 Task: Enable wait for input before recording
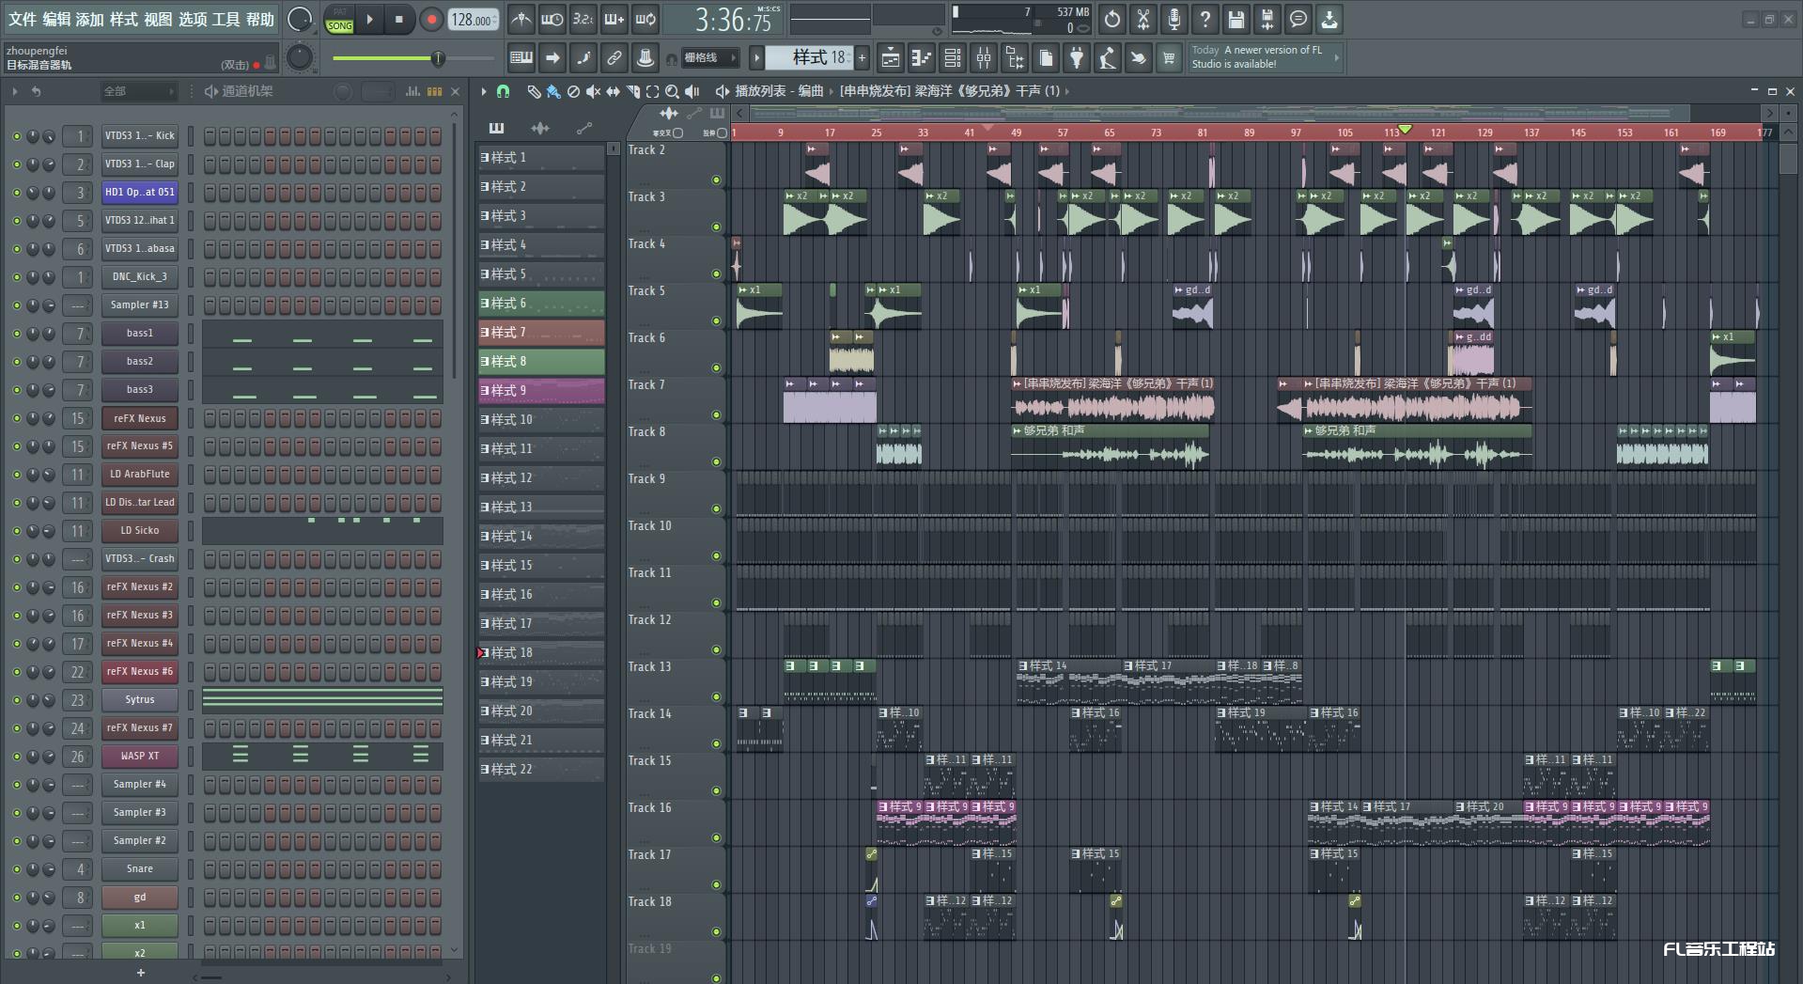coord(552,19)
